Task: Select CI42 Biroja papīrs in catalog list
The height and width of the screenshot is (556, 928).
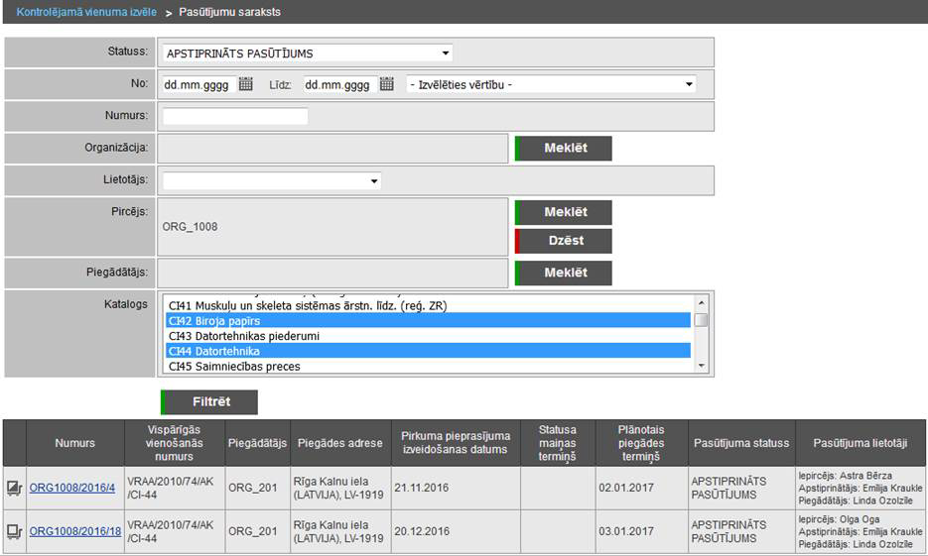Action: [x=427, y=321]
